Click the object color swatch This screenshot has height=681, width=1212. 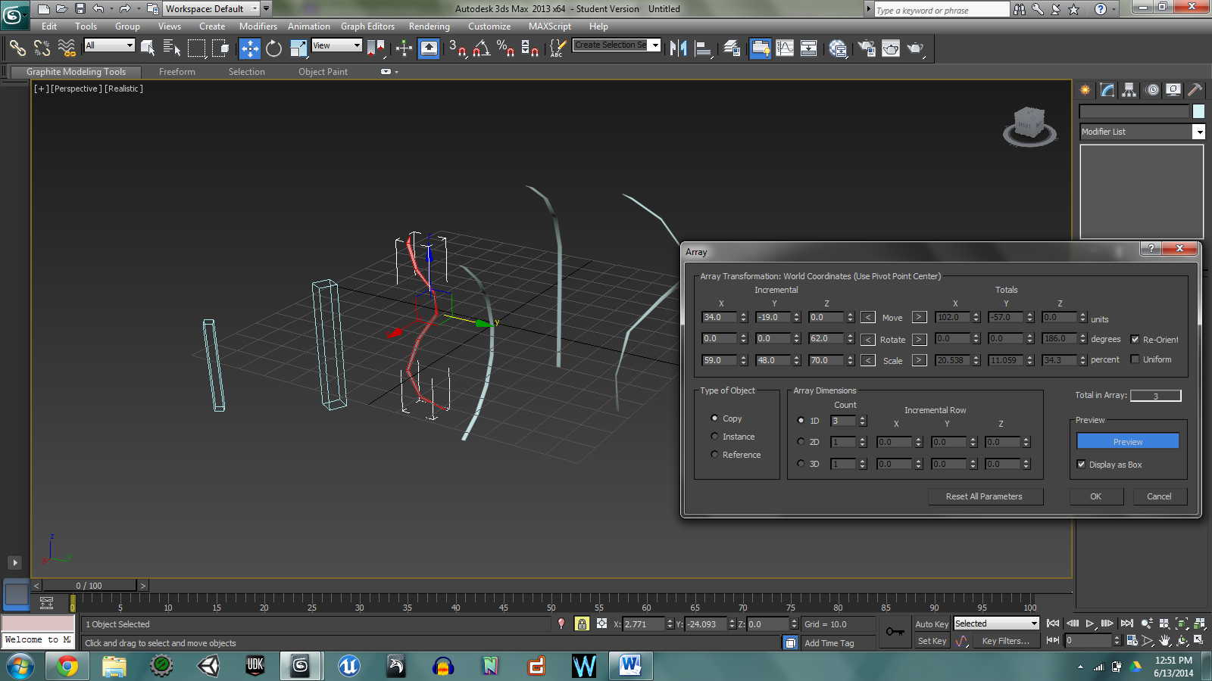(1198, 111)
